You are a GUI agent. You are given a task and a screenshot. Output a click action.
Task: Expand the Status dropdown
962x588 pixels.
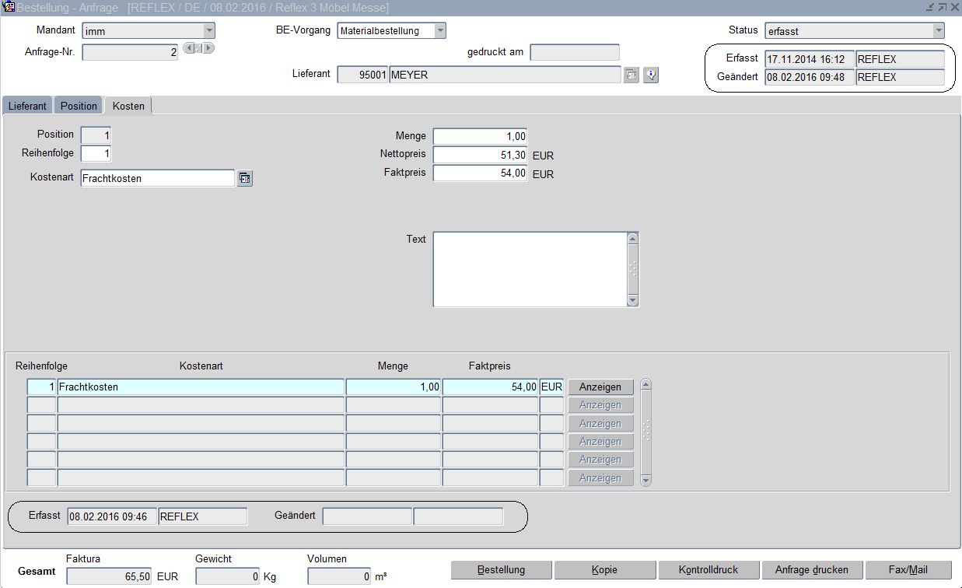click(x=938, y=31)
